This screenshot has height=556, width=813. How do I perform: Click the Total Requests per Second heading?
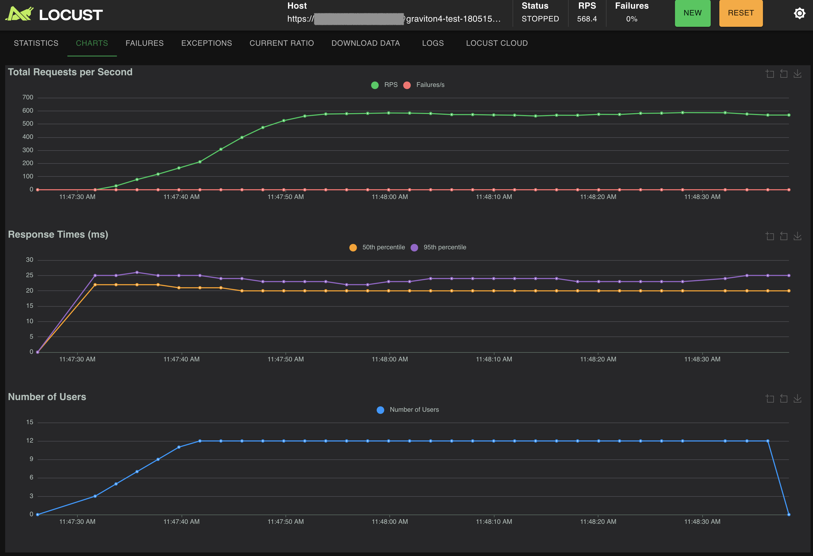(x=70, y=72)
